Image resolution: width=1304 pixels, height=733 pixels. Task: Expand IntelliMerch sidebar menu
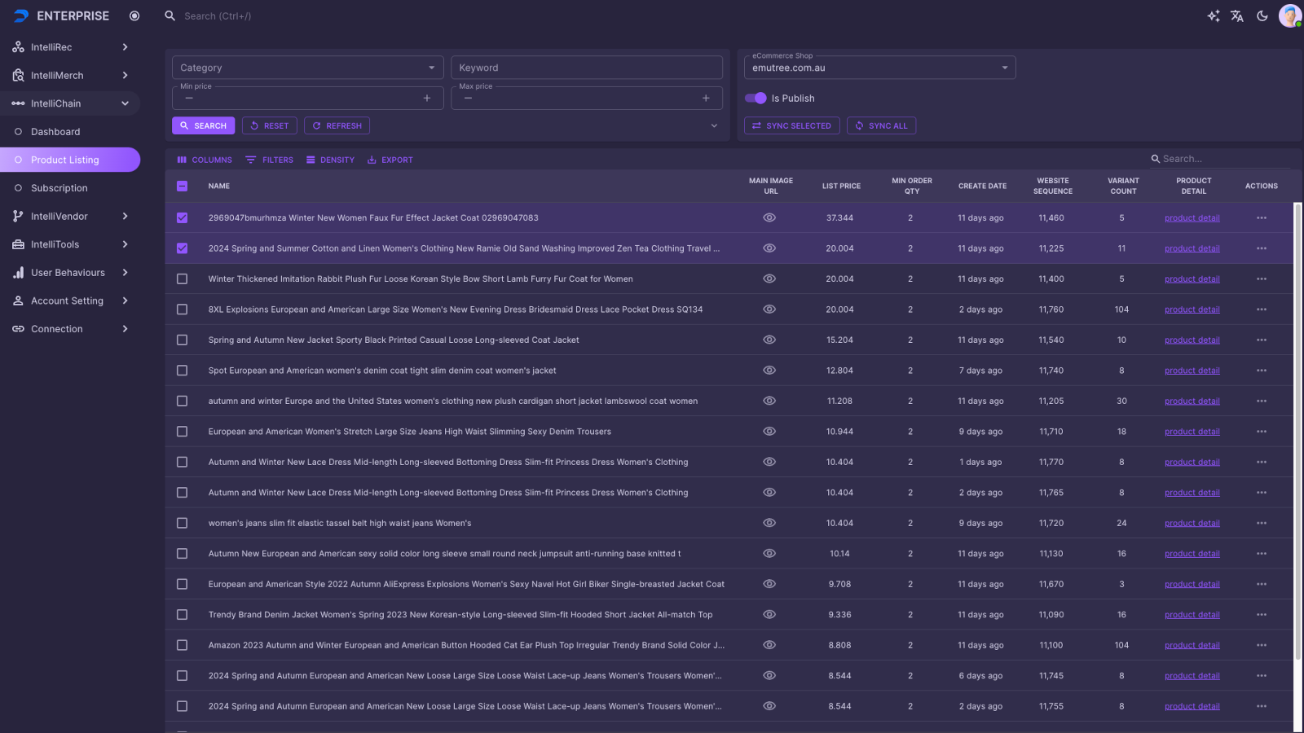coord(70,76)
